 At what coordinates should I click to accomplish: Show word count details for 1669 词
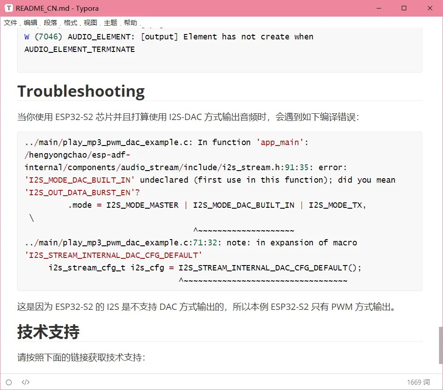(x=418, y=382)
